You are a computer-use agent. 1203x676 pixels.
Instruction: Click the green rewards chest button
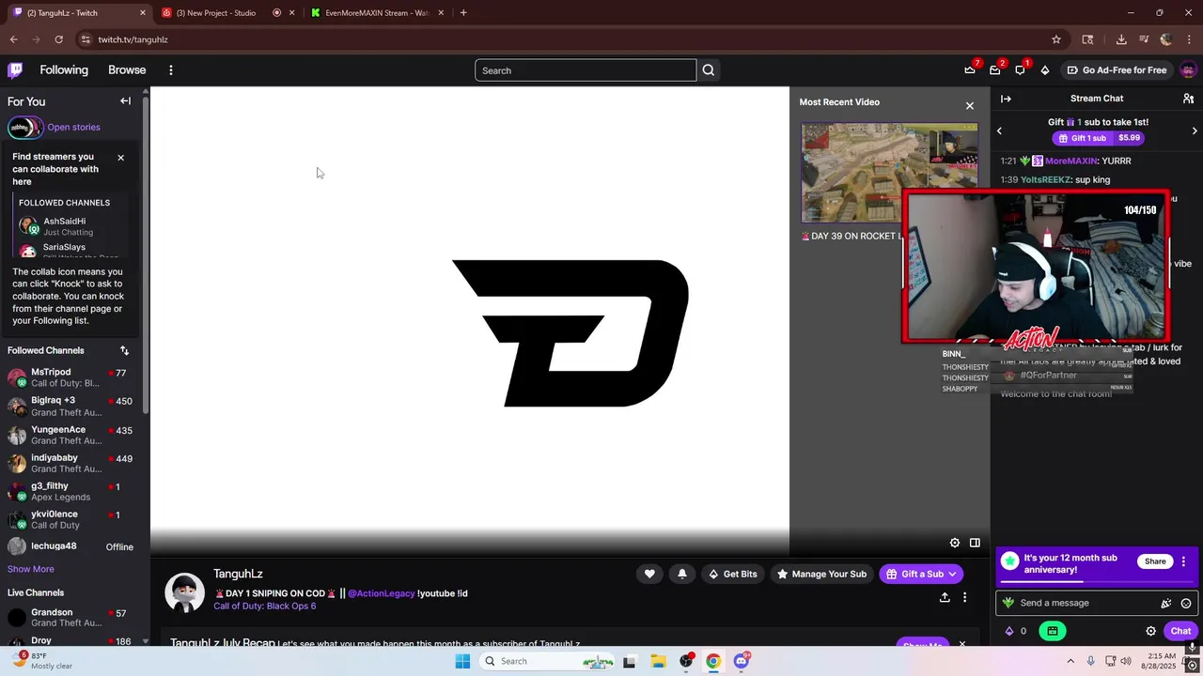click(x=1053, y=631)
